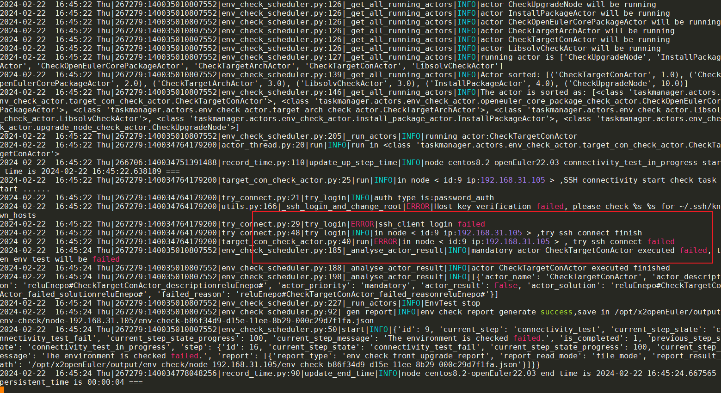Click the "failed" word after ssh_client login
Screen dimensions: 721x393
click(x=471, y=224)
